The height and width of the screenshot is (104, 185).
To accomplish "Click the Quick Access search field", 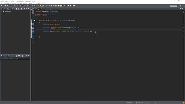I will (173, 6).
